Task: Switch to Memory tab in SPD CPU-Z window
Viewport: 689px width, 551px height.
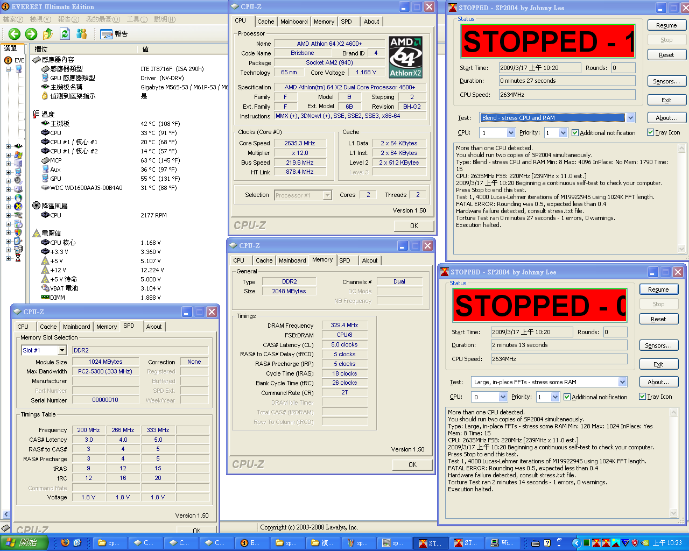Action: (x=107, y=327)
